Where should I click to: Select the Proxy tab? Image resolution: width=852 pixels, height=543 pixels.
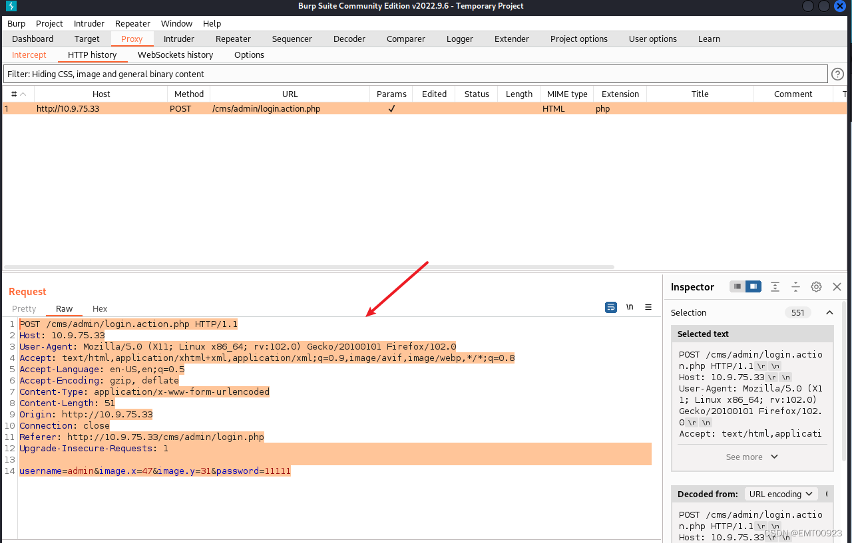point(132,39)
